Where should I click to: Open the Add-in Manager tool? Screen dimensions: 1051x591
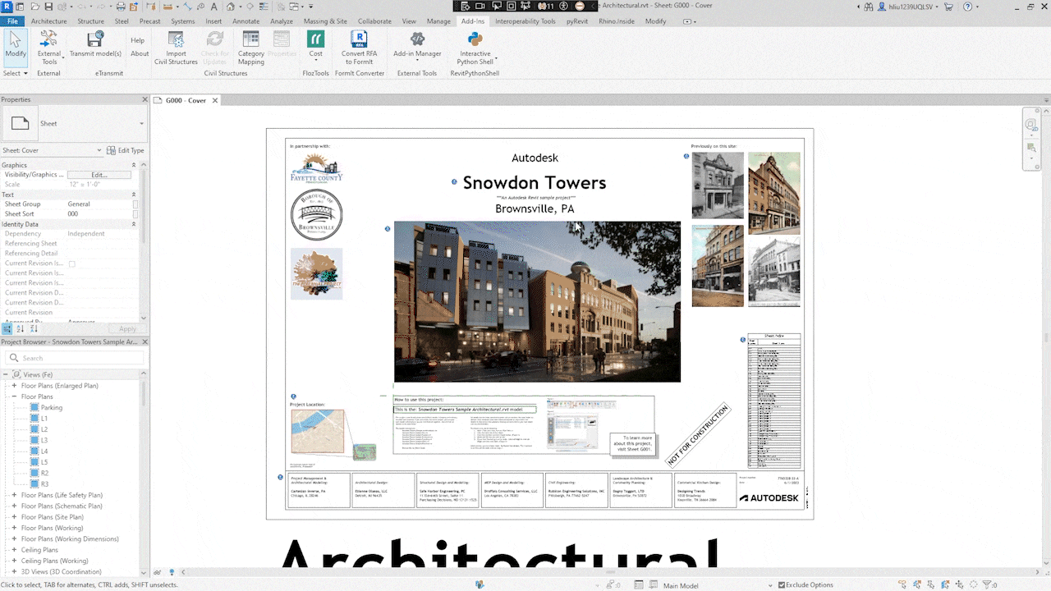pos(417,39)
